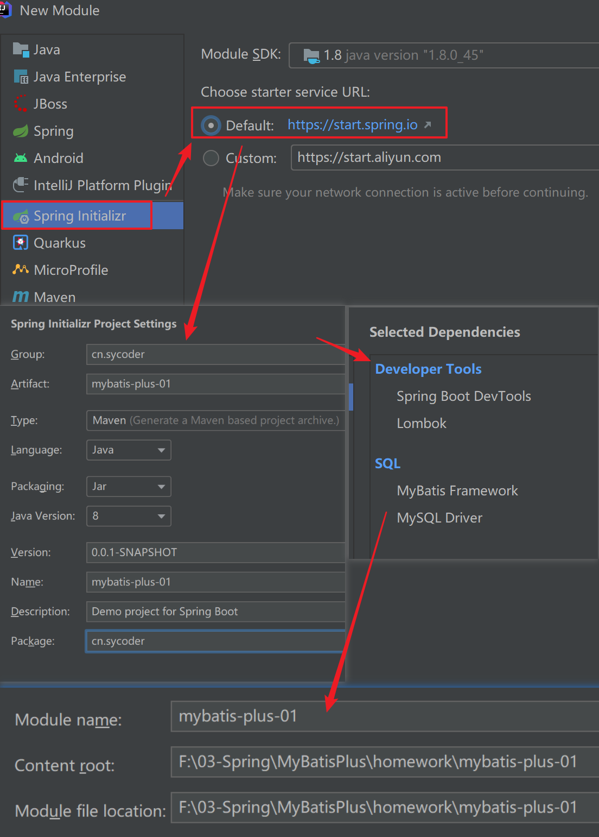Click the Module name field

pos(385,716)
